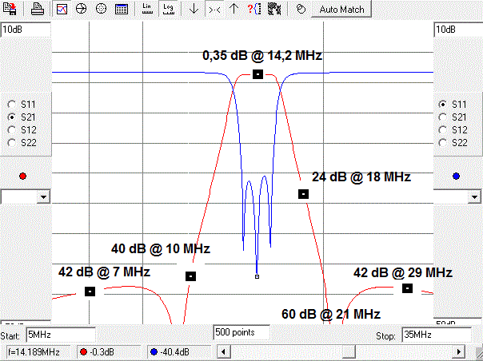The height and width of the screenshot is (361, 483).
Task: Choose S12 in the left trace panel
Action: coord(12,129)
